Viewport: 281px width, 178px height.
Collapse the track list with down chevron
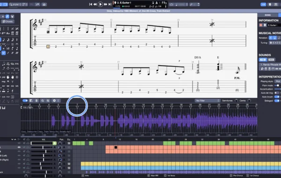point(12,139)
